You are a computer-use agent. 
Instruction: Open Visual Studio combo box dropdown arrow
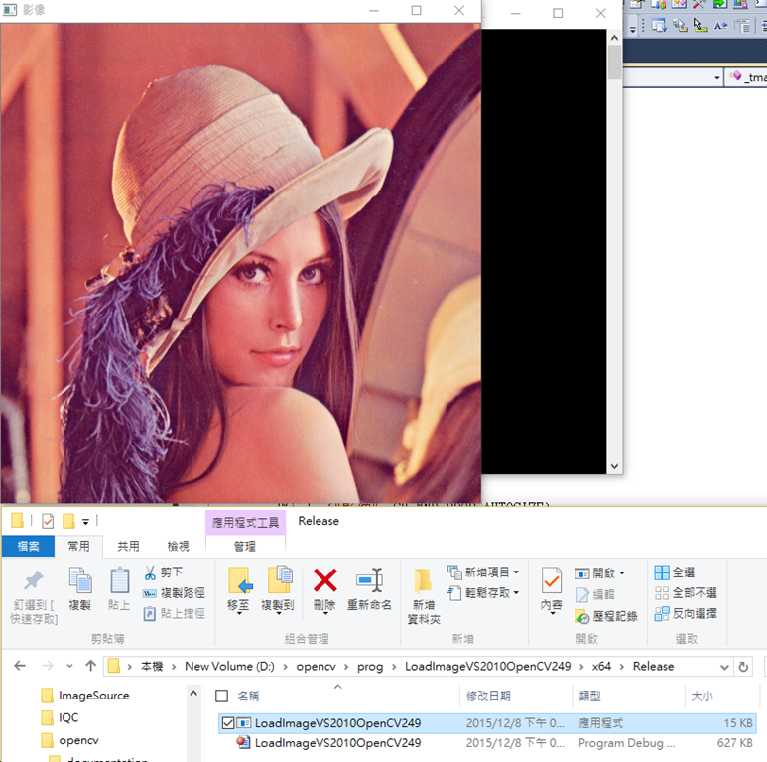coord(717,77)
